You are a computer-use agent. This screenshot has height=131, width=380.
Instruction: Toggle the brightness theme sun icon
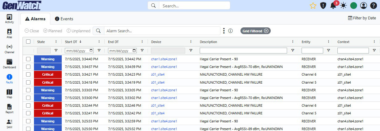click(344, 6)
